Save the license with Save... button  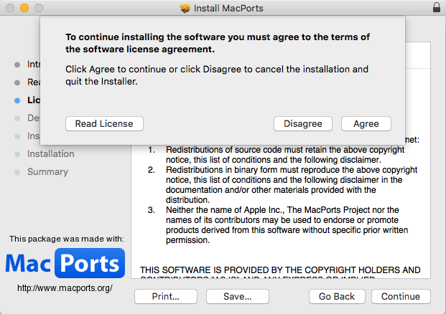(x=237, y=296)
